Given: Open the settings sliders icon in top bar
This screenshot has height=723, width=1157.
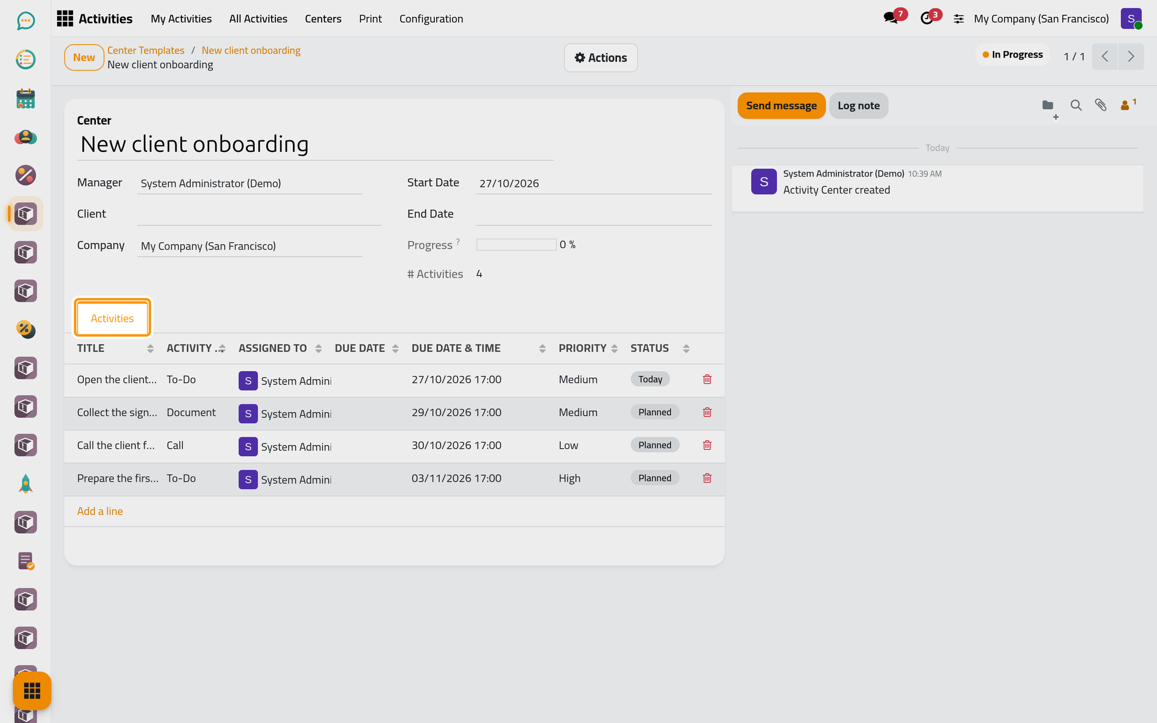Looking at the screenshot, I should coord(959,19).
